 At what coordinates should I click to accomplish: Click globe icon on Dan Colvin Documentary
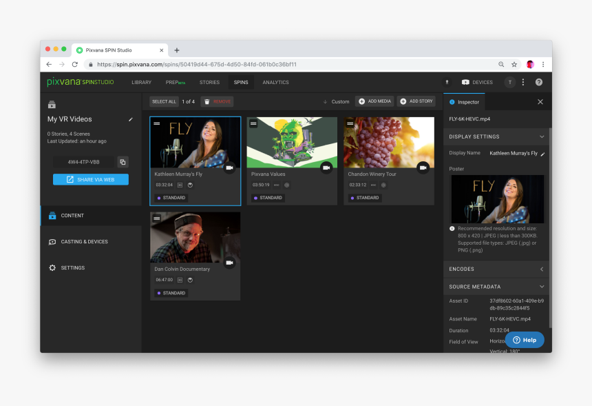(x=190, y=280)
